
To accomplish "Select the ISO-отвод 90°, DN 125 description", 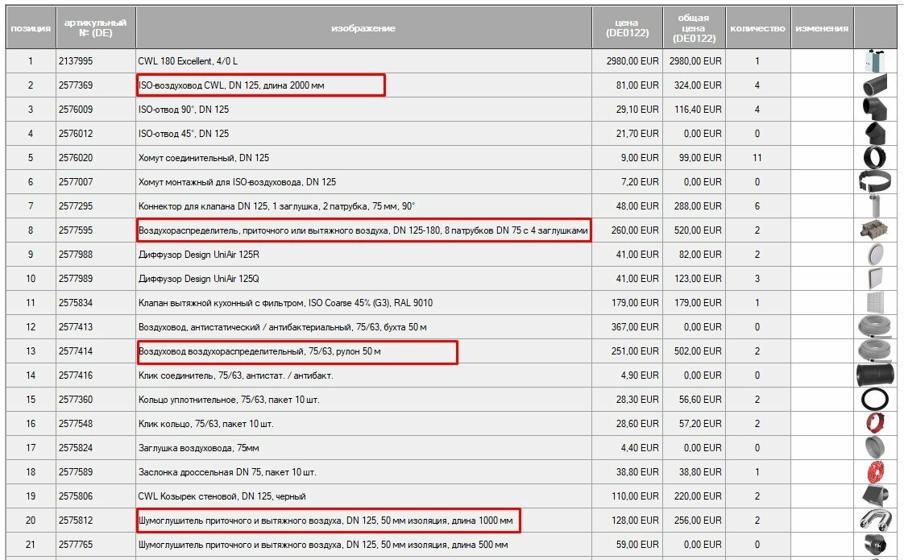I will [184, 110].
